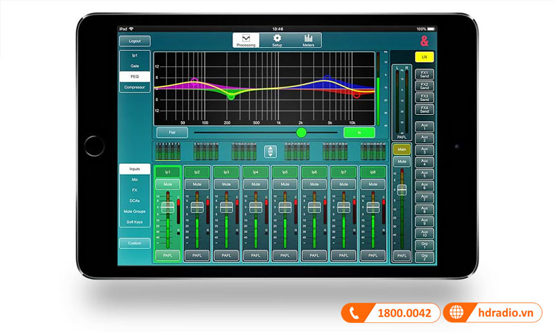
Task: Select the LR mix button
Action: coord(424,56)
